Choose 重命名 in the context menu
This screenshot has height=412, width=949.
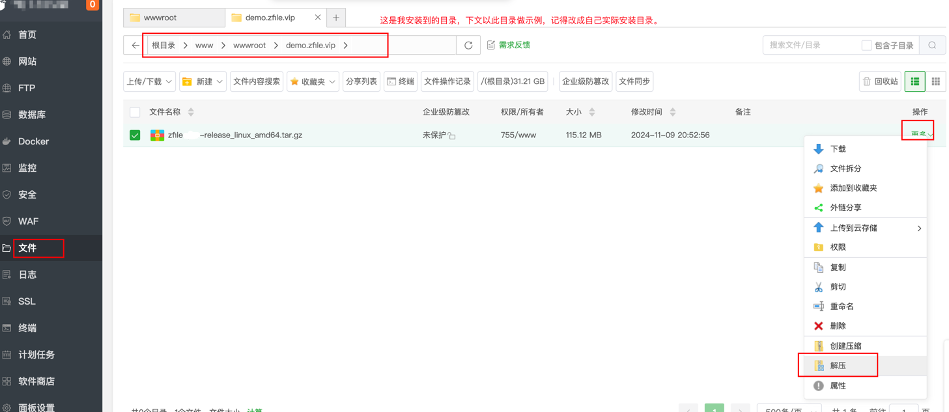click(x=842, y=307)
